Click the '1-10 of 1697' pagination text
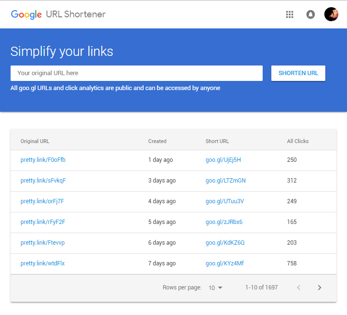 [261, 288]
